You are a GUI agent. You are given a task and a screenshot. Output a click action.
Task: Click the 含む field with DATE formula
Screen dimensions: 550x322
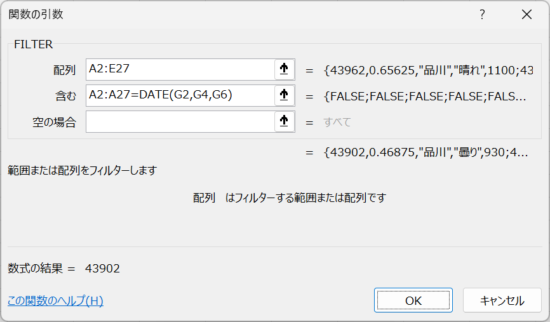(180, 95)
